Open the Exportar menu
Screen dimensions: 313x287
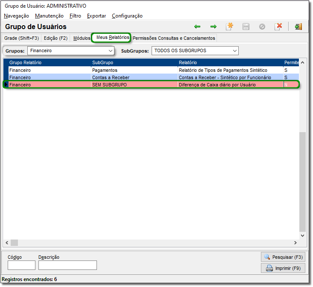coord(97,16)
